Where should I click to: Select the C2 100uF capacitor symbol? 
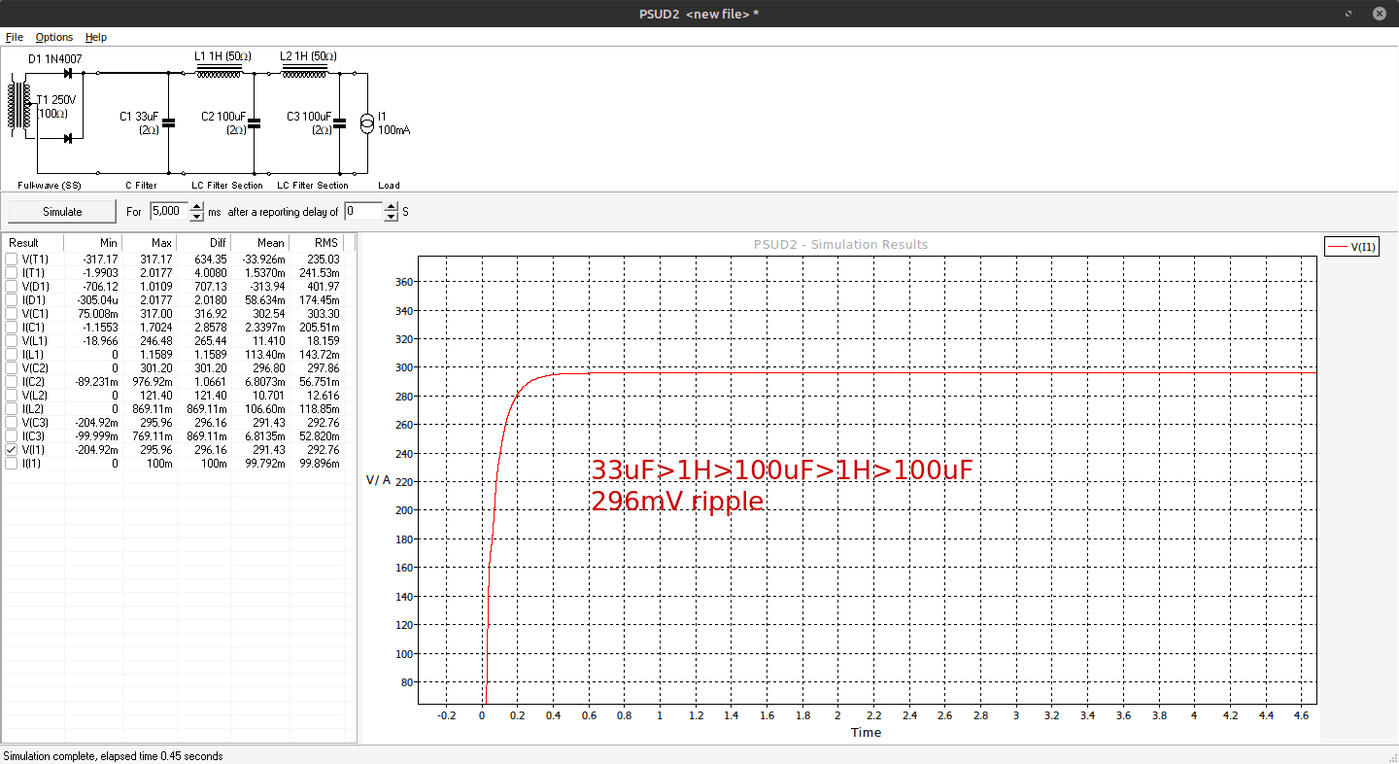255,122
